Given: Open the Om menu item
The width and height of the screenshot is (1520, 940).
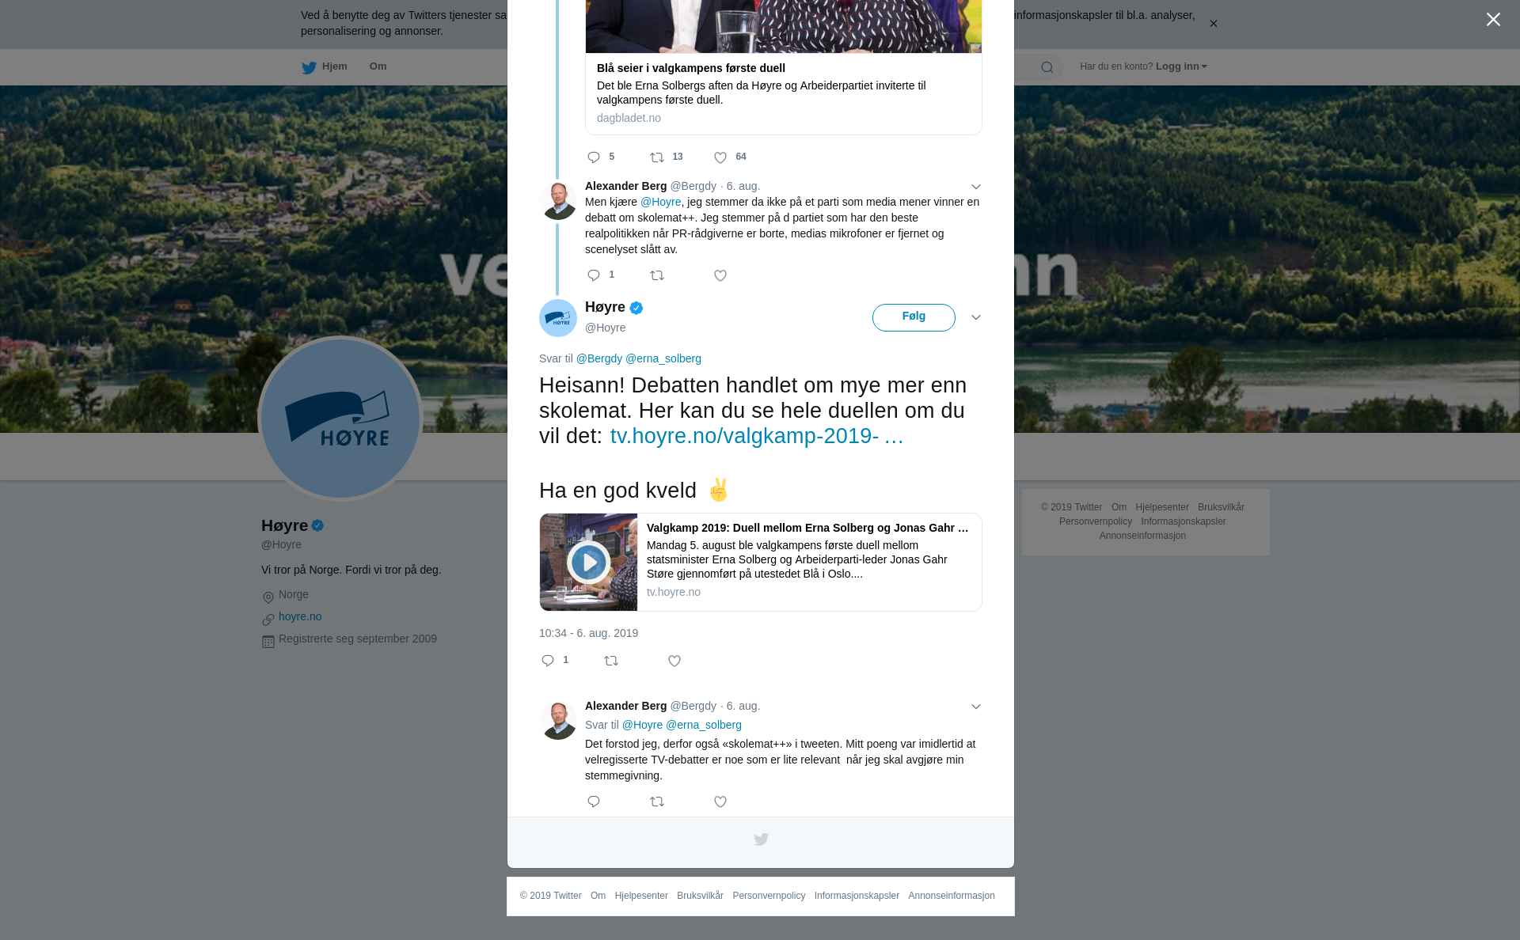Looking at the screenshot, I should (x=378, y=66).
